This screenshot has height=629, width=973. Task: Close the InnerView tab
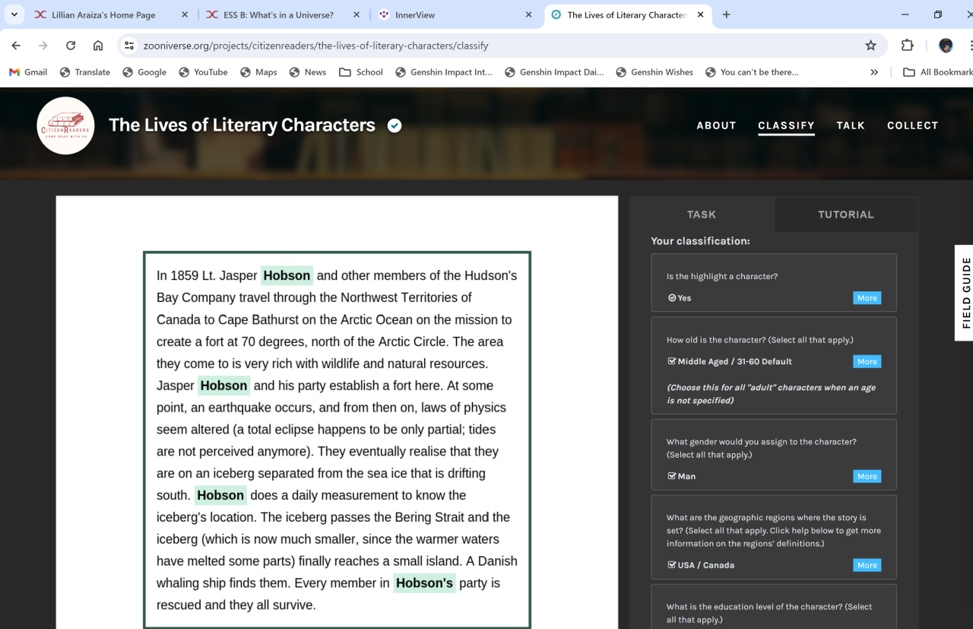coord(529,14)
